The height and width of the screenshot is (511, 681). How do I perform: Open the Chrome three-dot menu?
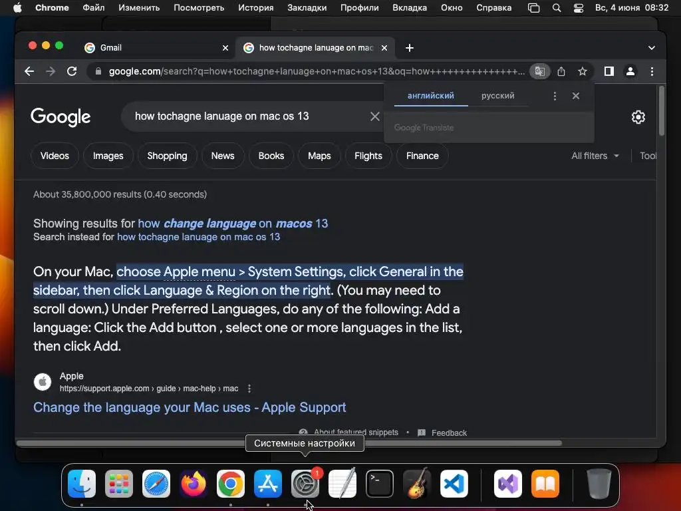click(652, 71)
